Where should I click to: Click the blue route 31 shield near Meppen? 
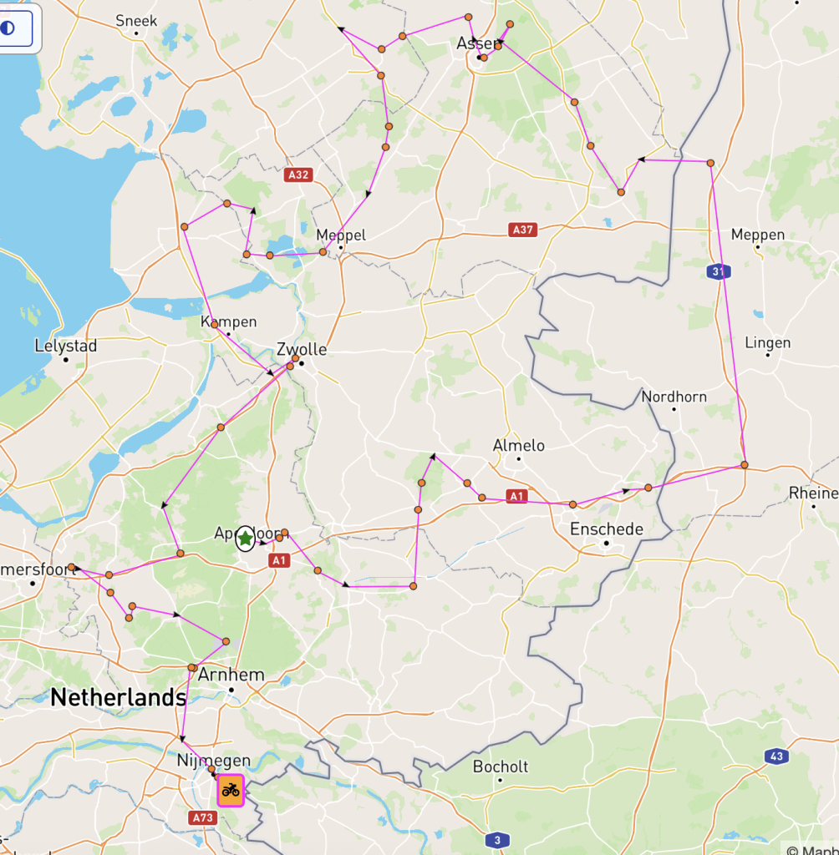pos(719,271)
